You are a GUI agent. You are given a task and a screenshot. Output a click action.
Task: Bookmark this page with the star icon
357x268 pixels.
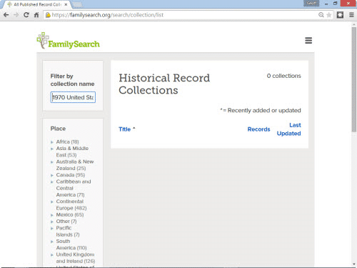[328, 15]
